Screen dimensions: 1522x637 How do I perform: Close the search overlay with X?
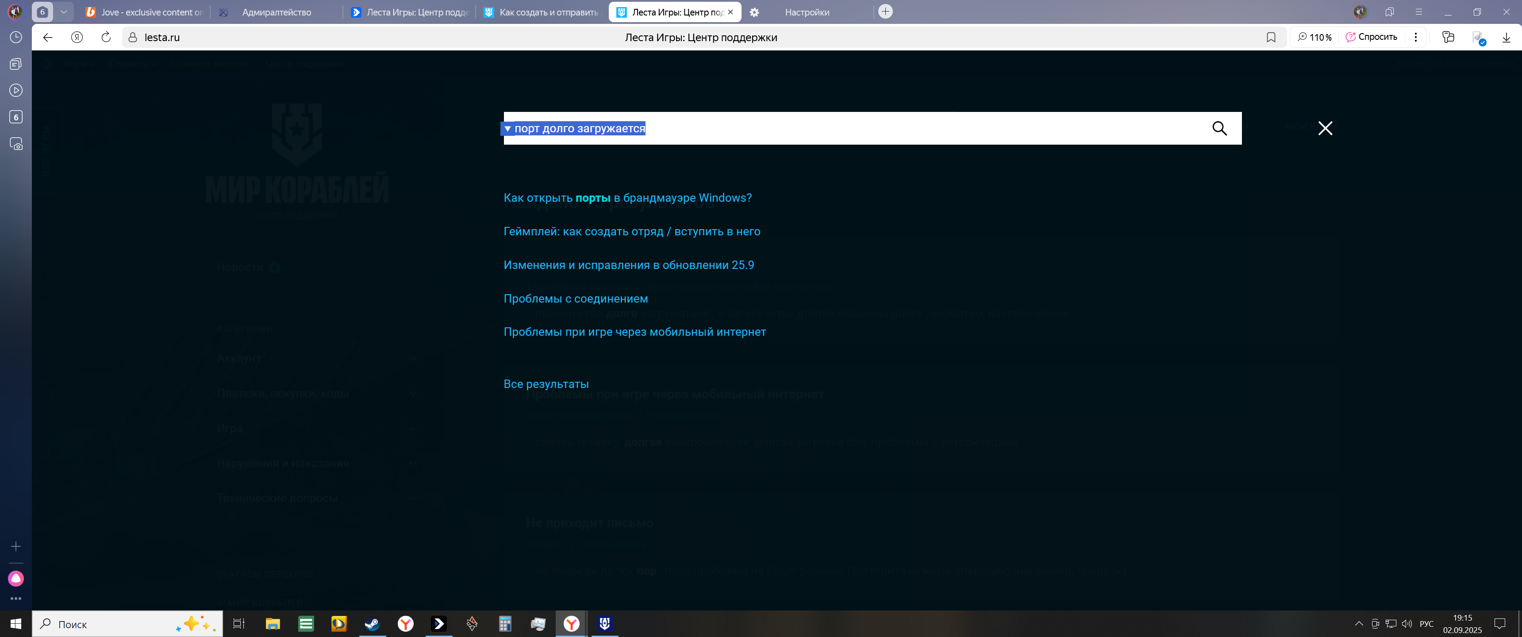tap(1325, 128)
